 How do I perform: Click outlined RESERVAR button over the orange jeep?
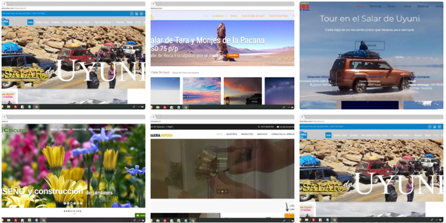[370, 46]
